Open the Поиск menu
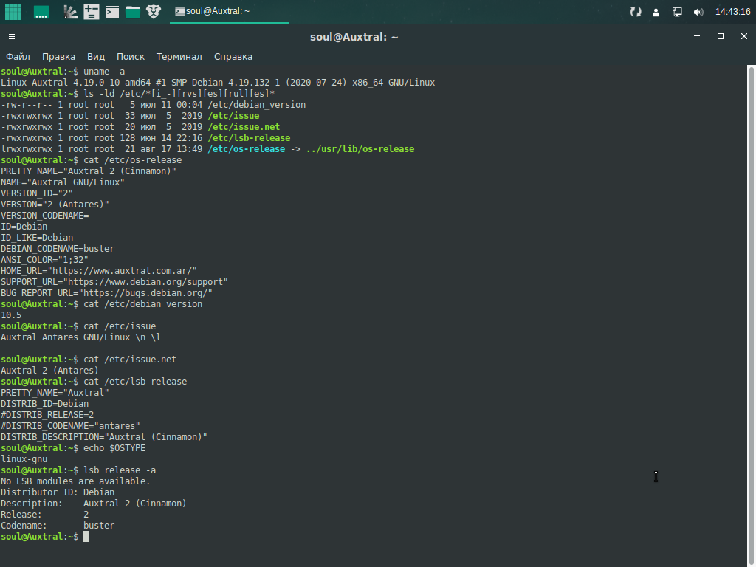 [x=130, y=56]
